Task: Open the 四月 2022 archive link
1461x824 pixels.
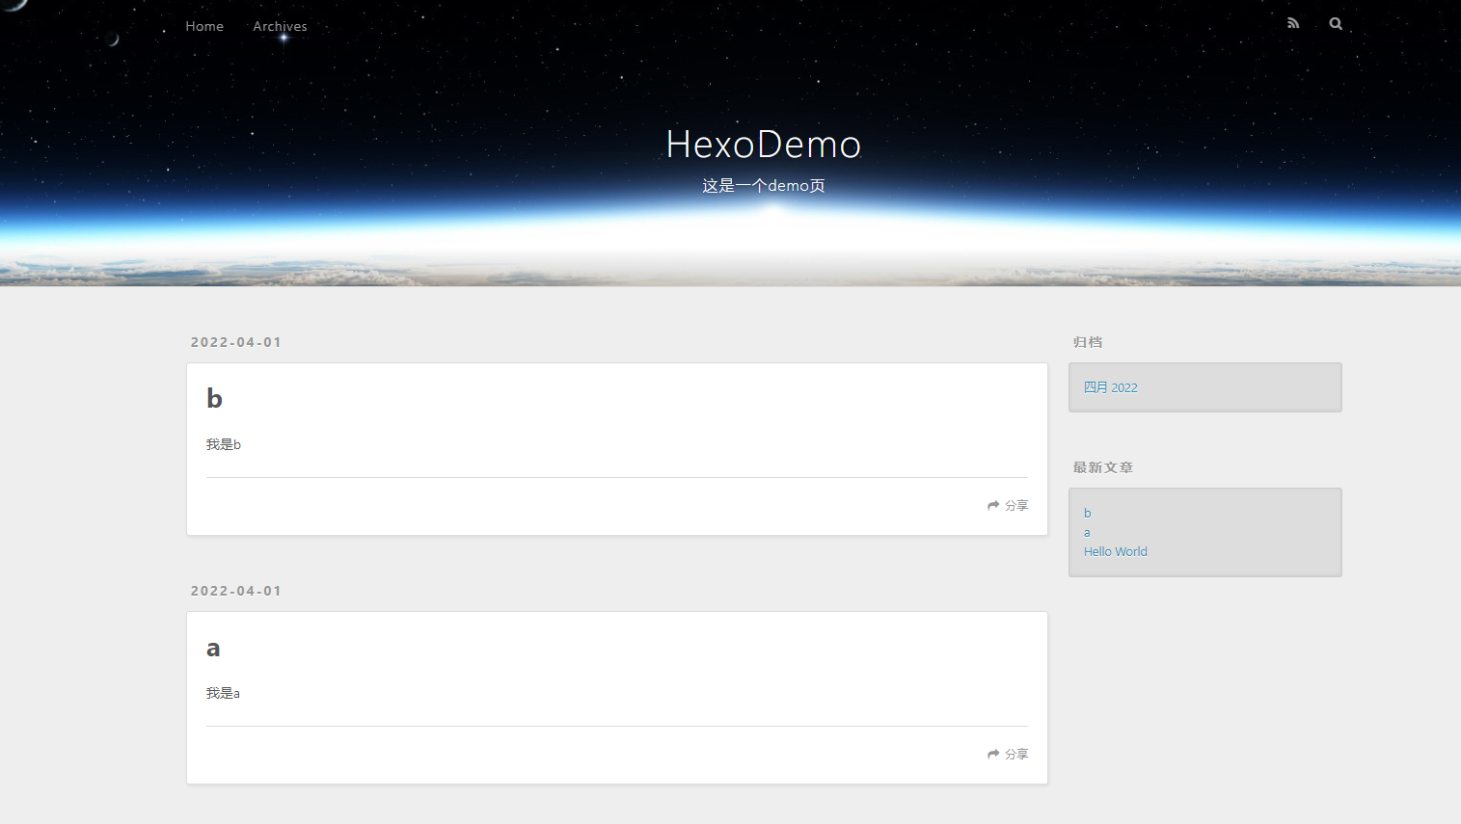Action: [x=1110, y=386]
